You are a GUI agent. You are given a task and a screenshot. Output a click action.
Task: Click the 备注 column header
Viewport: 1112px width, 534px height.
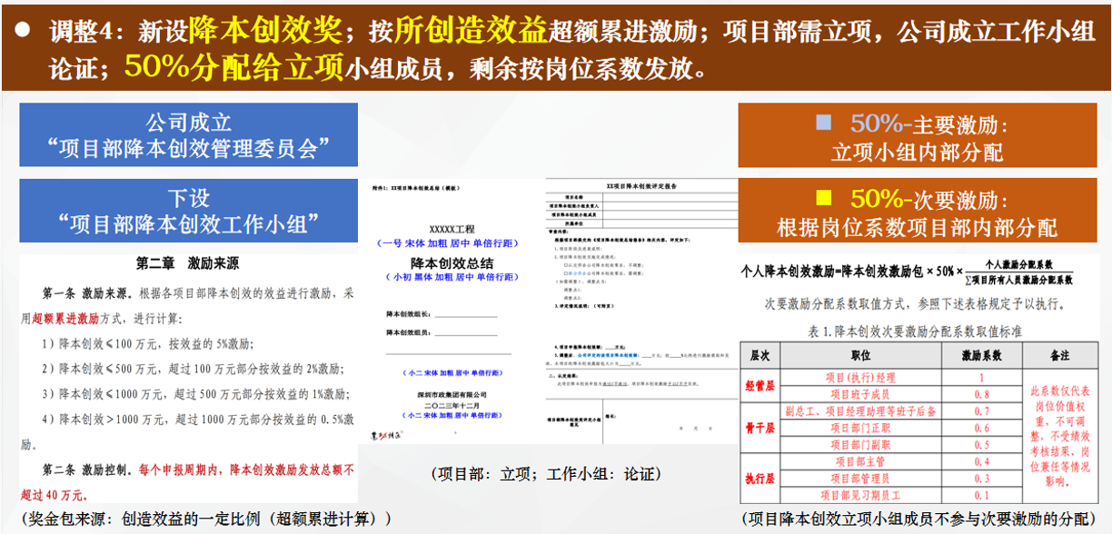point(1059,355)
